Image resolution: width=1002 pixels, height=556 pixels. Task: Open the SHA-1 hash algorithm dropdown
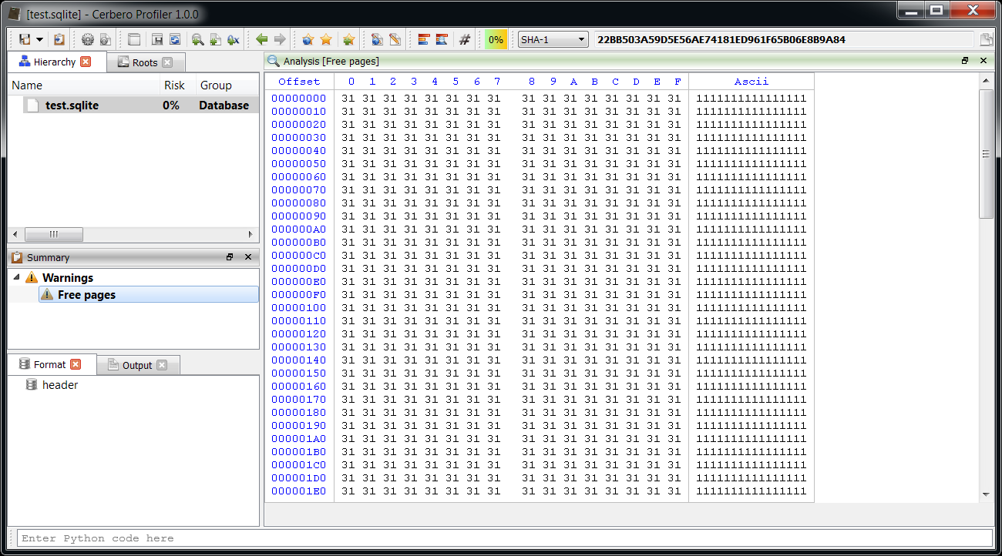(x=553, y=39)
